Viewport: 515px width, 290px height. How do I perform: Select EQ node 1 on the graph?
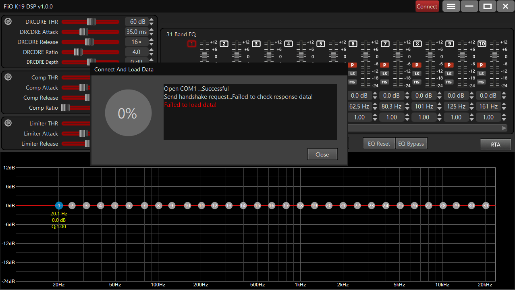(x=59, y=206)
